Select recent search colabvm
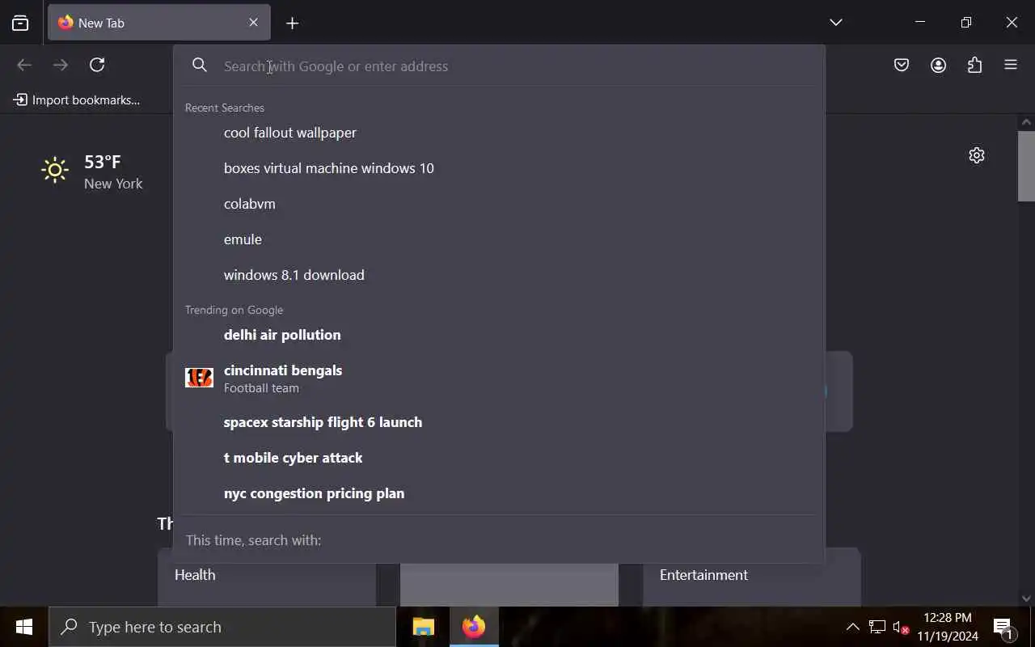Screen dimensions: 1035x647 499,204
